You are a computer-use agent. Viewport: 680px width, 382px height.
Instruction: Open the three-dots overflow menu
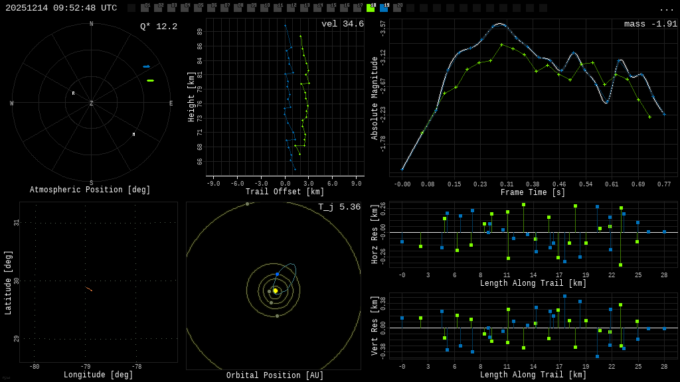[x=666, y=9]
